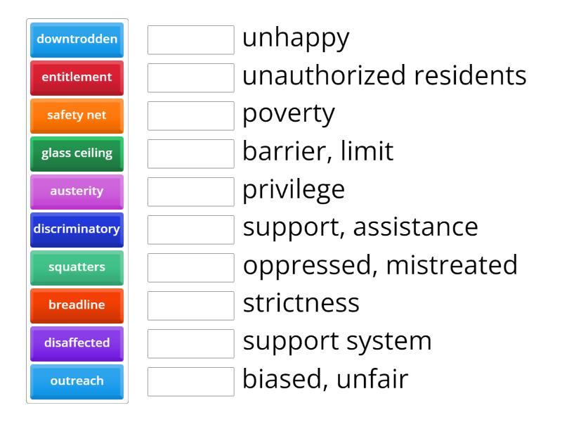Select the empty box beside 'biased, unfair'
562x422 pixels.
(x=190, y=382)
